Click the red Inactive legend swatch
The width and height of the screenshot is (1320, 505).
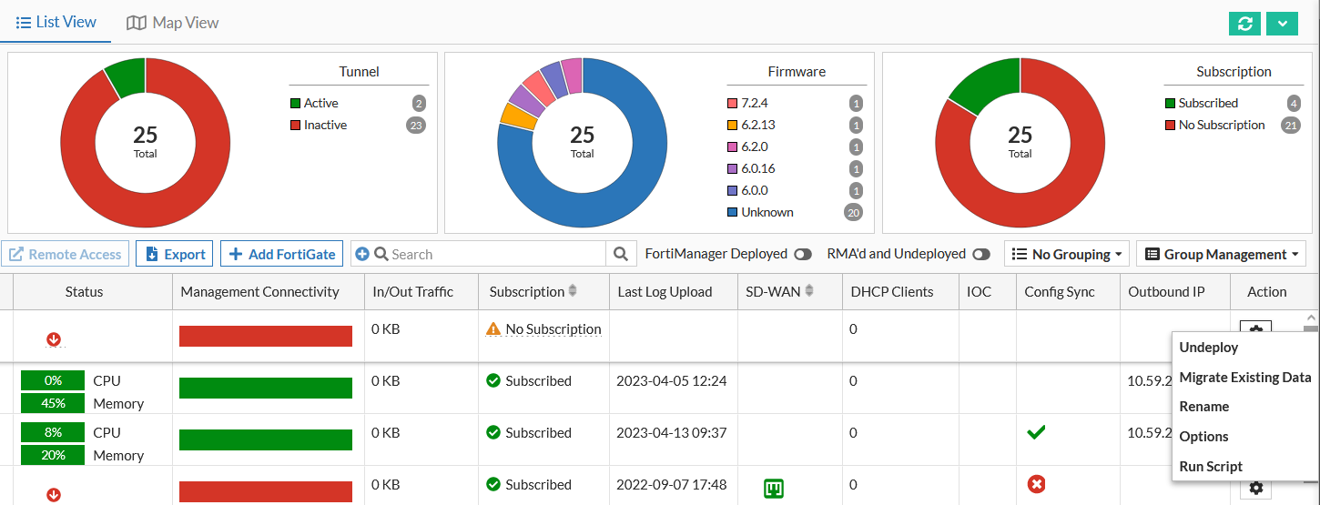click(x=295, y=125)
